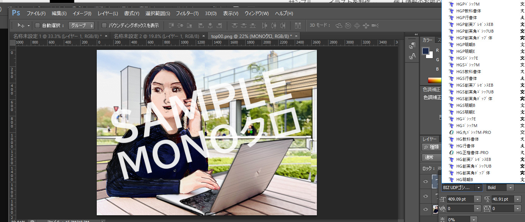Open the グループ auto-select dropdown
Image resolution: width=525 pixels, height=222 pixels.
click(x=81, y=25)
